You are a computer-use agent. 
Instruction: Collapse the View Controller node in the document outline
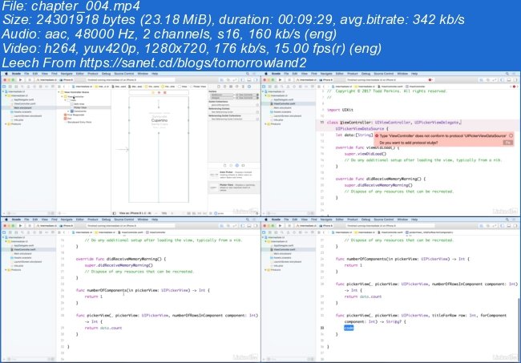pos(63,96)
